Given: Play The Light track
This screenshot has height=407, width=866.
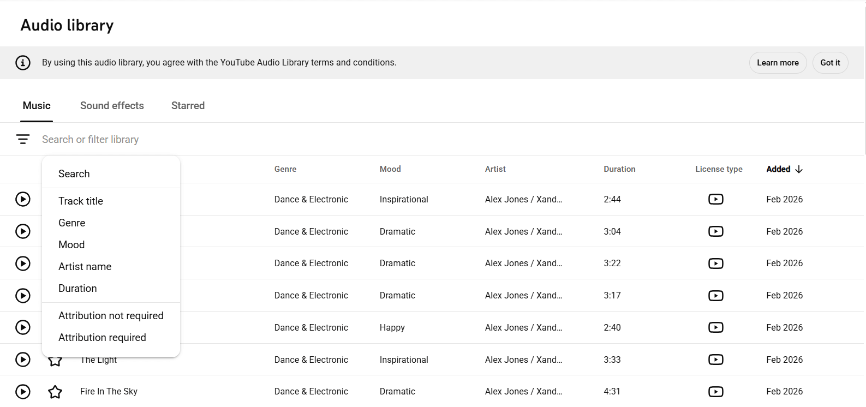Looking at the screenshot, I should coord(23,360).
